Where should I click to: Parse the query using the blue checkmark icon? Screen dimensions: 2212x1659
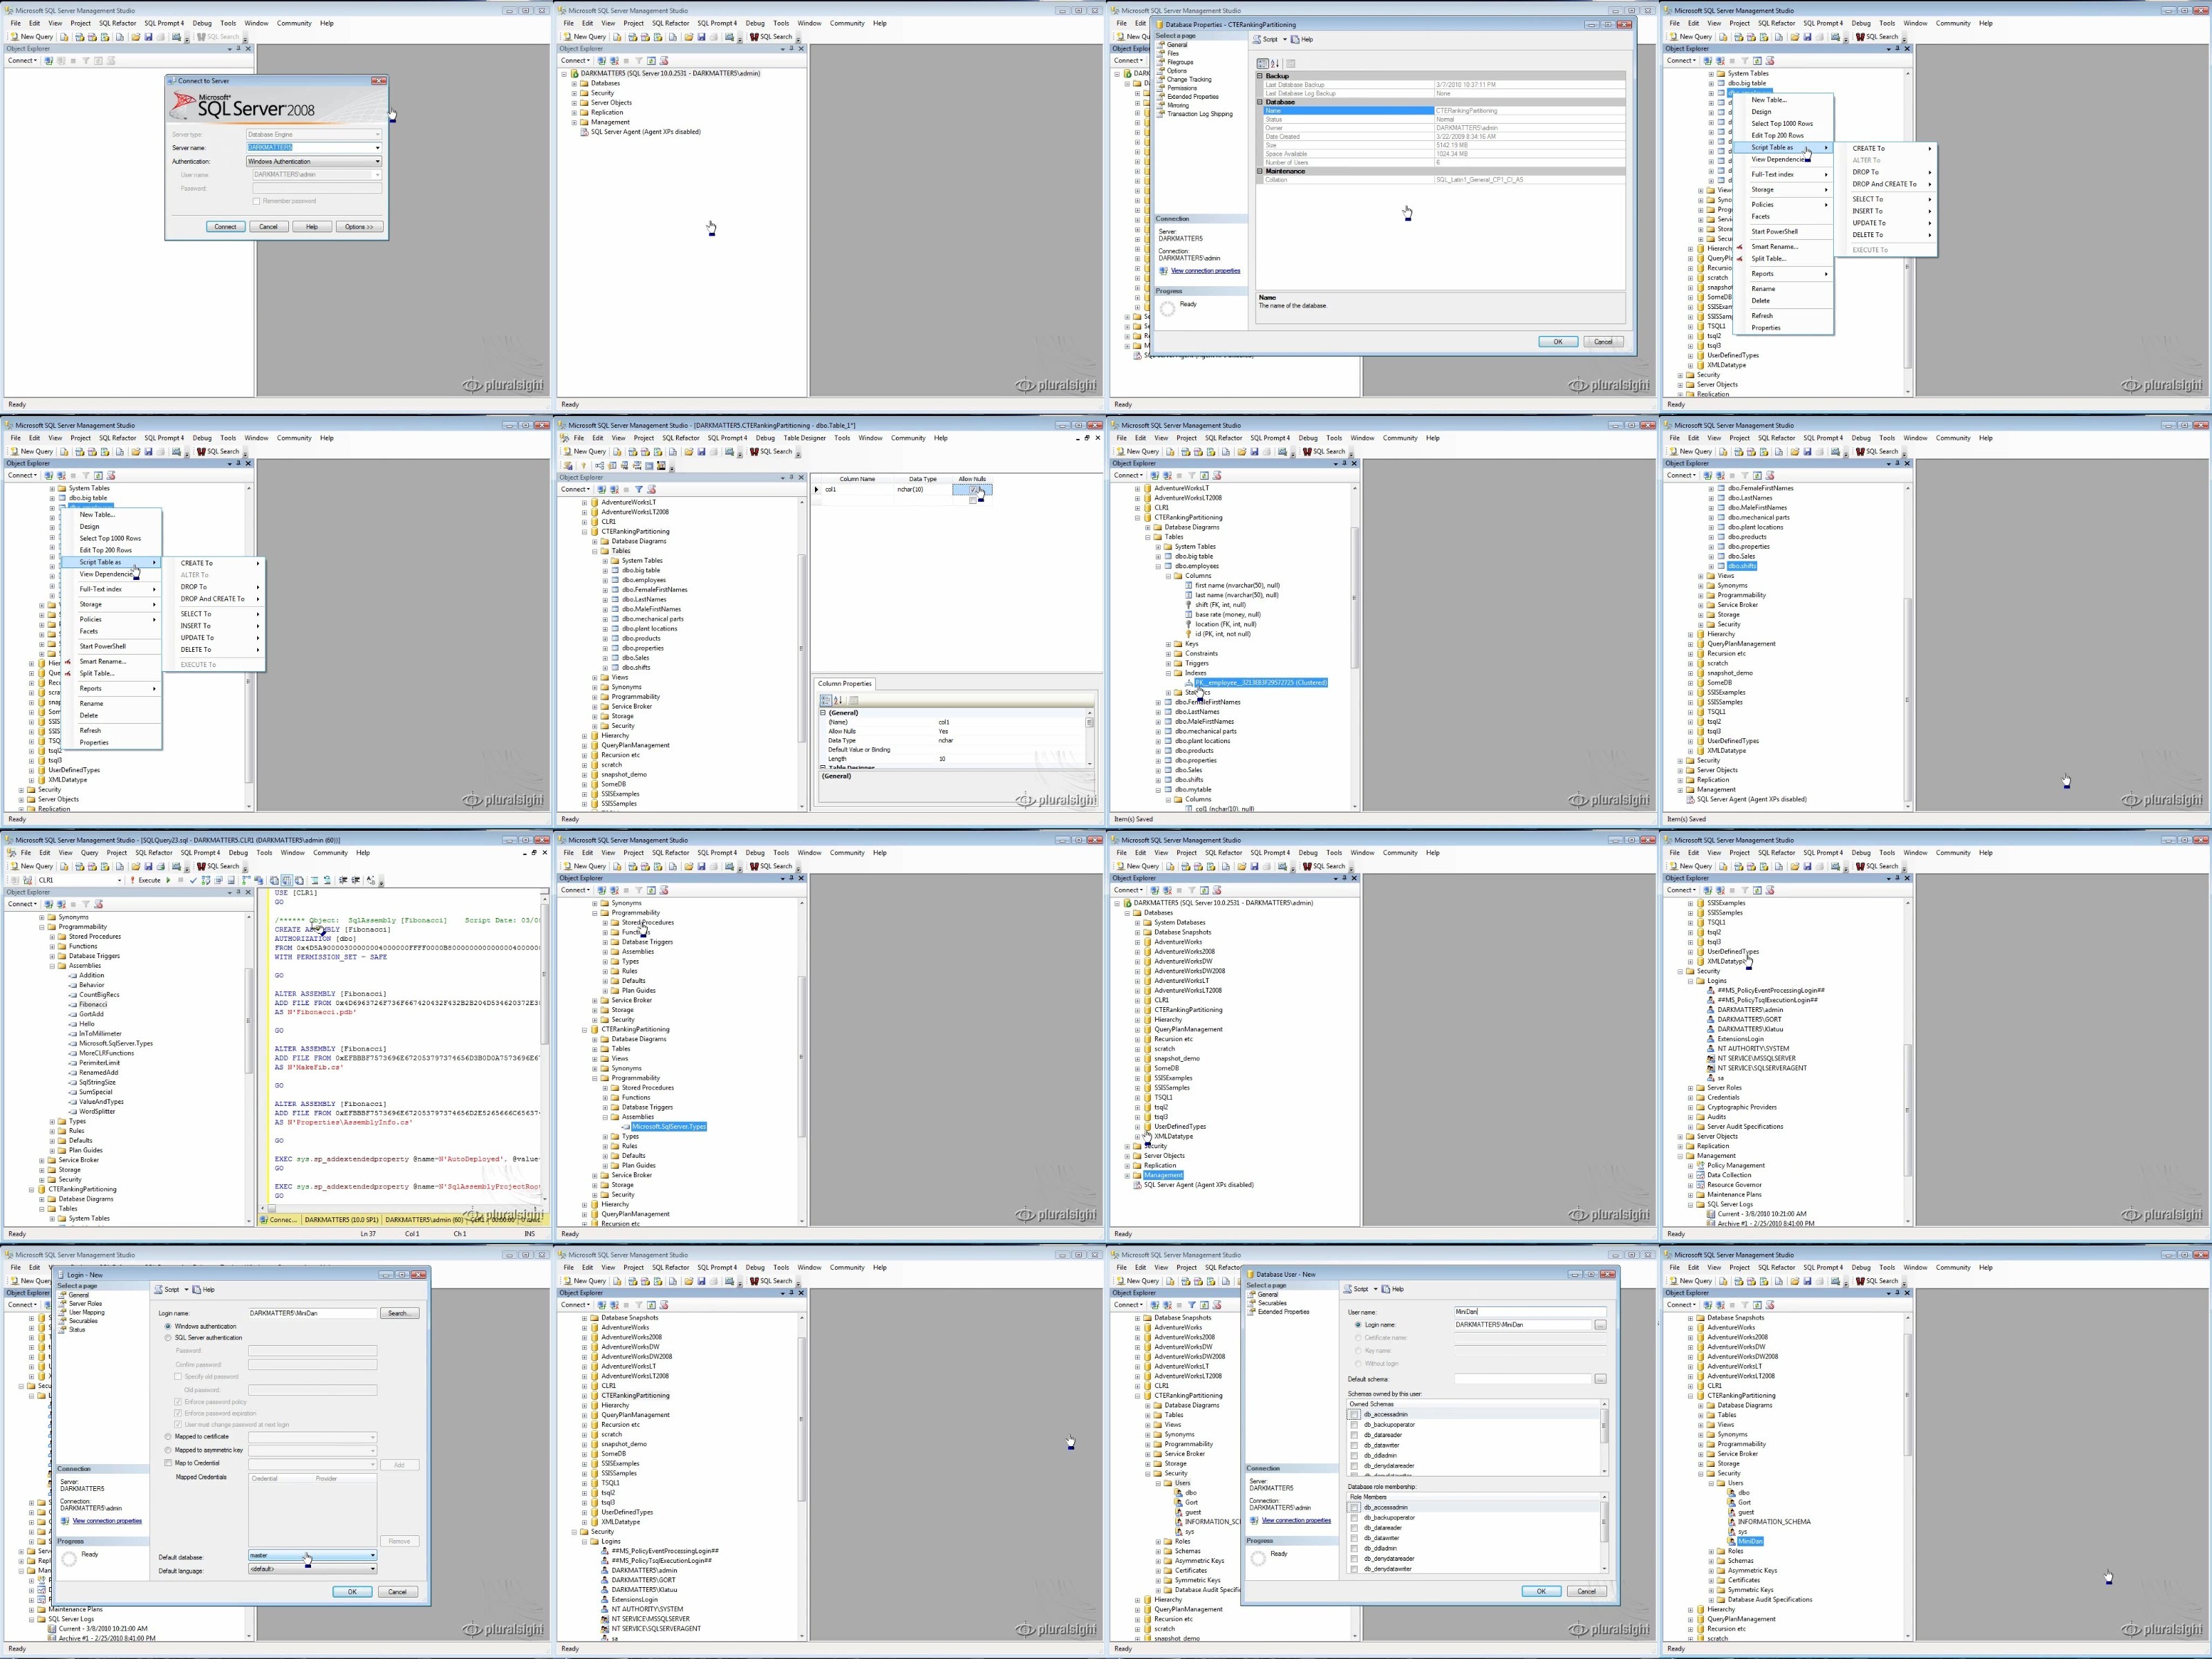193,881
